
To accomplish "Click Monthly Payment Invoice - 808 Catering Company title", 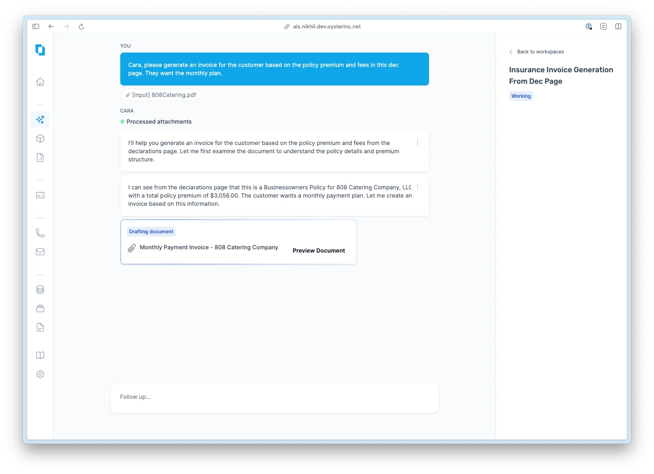I will 209,247.
